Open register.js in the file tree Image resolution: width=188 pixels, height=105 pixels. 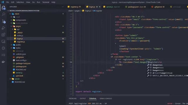(21, 42)
